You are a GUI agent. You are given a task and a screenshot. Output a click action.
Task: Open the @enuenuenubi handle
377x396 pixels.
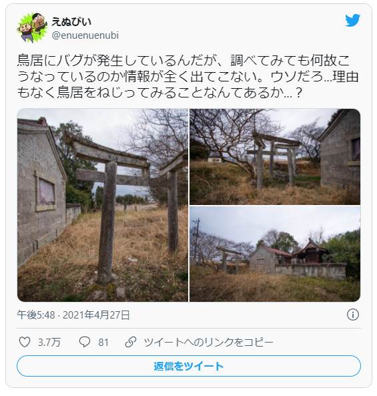pyautogui.click(x=85, y=35)
